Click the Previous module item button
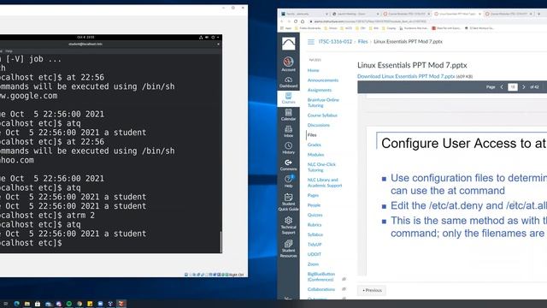Screen dimensions: 547x308 [372, 290]
